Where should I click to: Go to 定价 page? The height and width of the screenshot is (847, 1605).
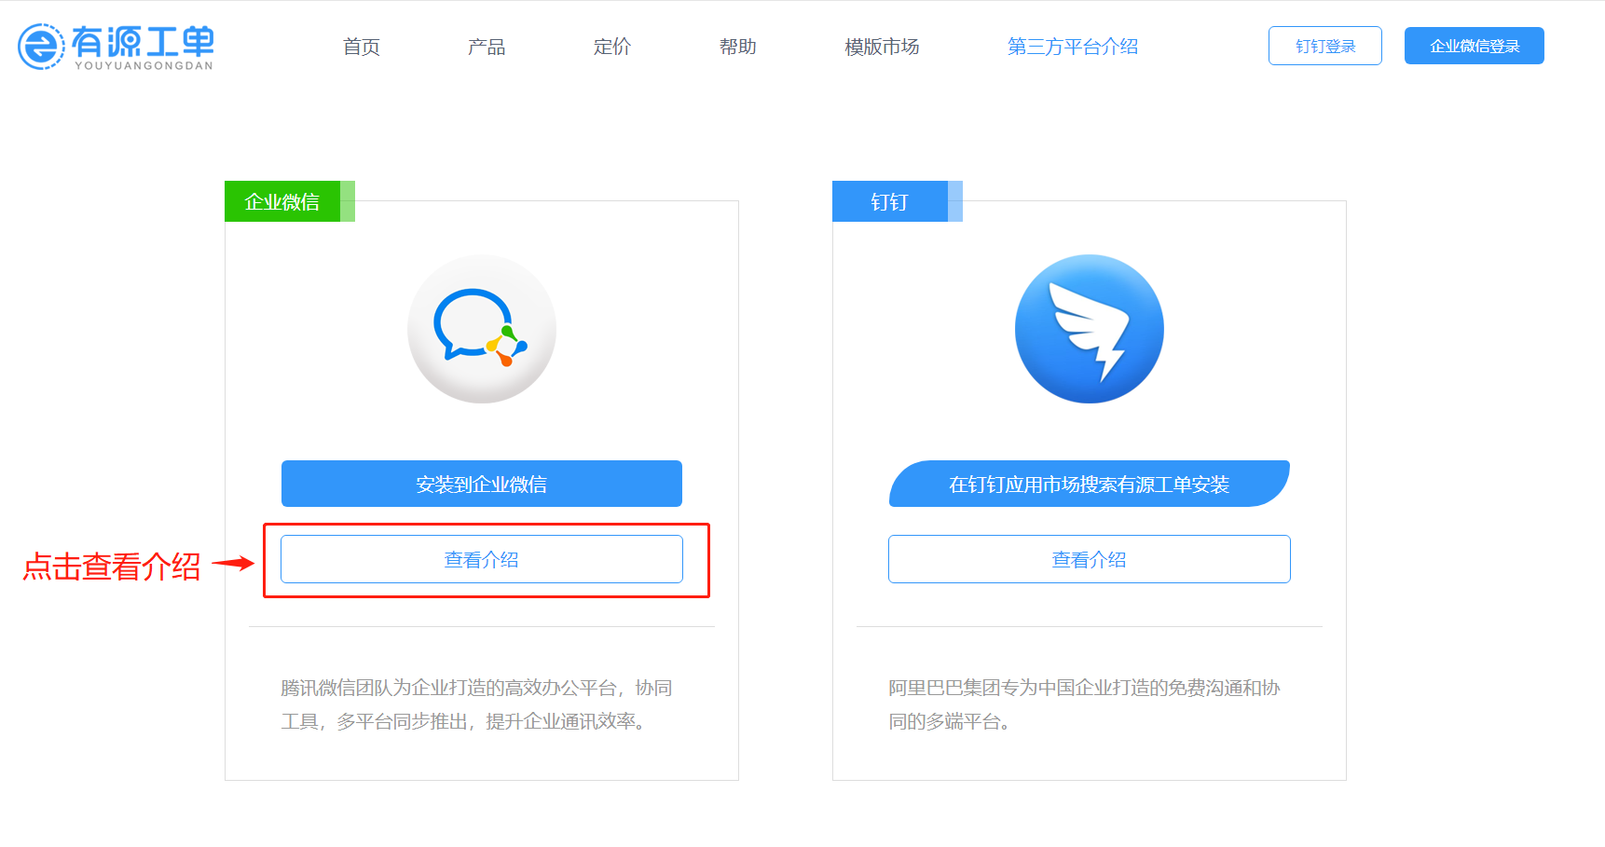click(612, 47)
